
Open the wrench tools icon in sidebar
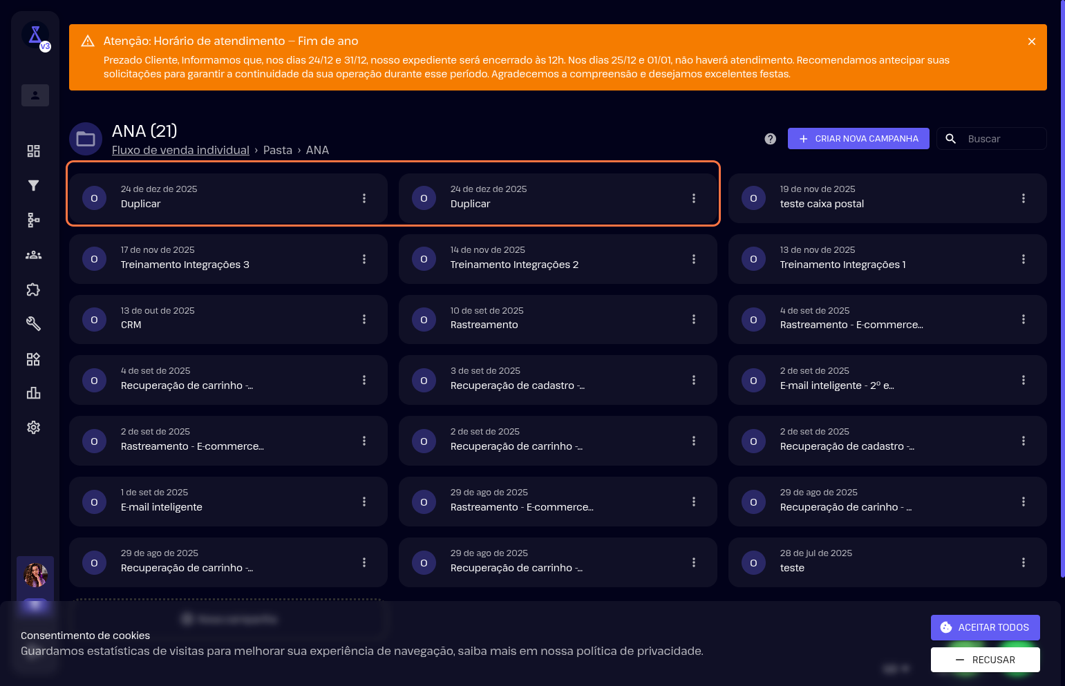[x=33, y=323]
